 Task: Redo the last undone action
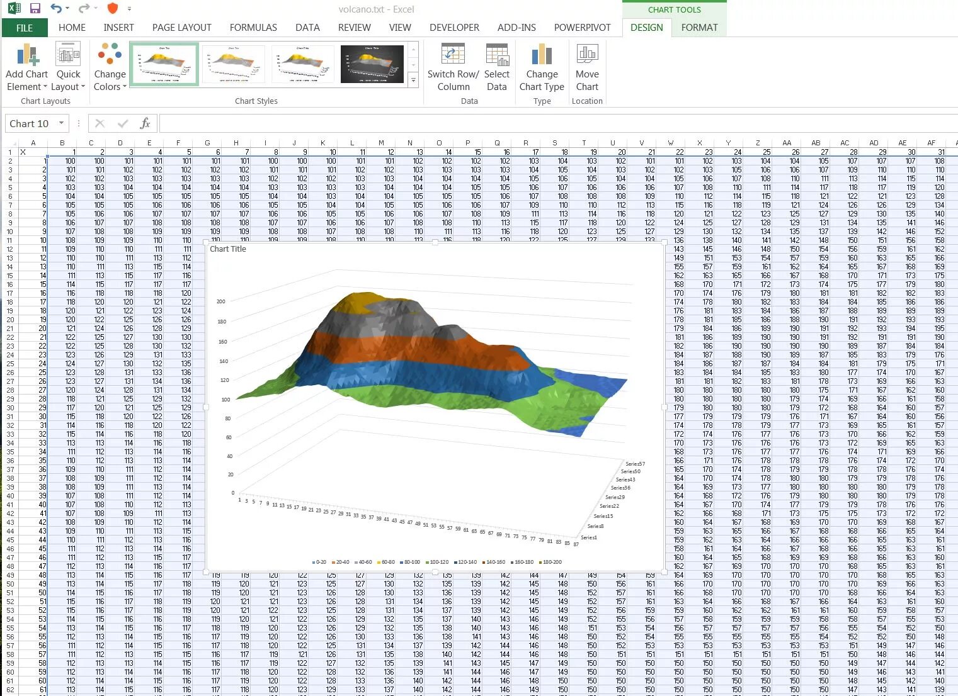84,9
